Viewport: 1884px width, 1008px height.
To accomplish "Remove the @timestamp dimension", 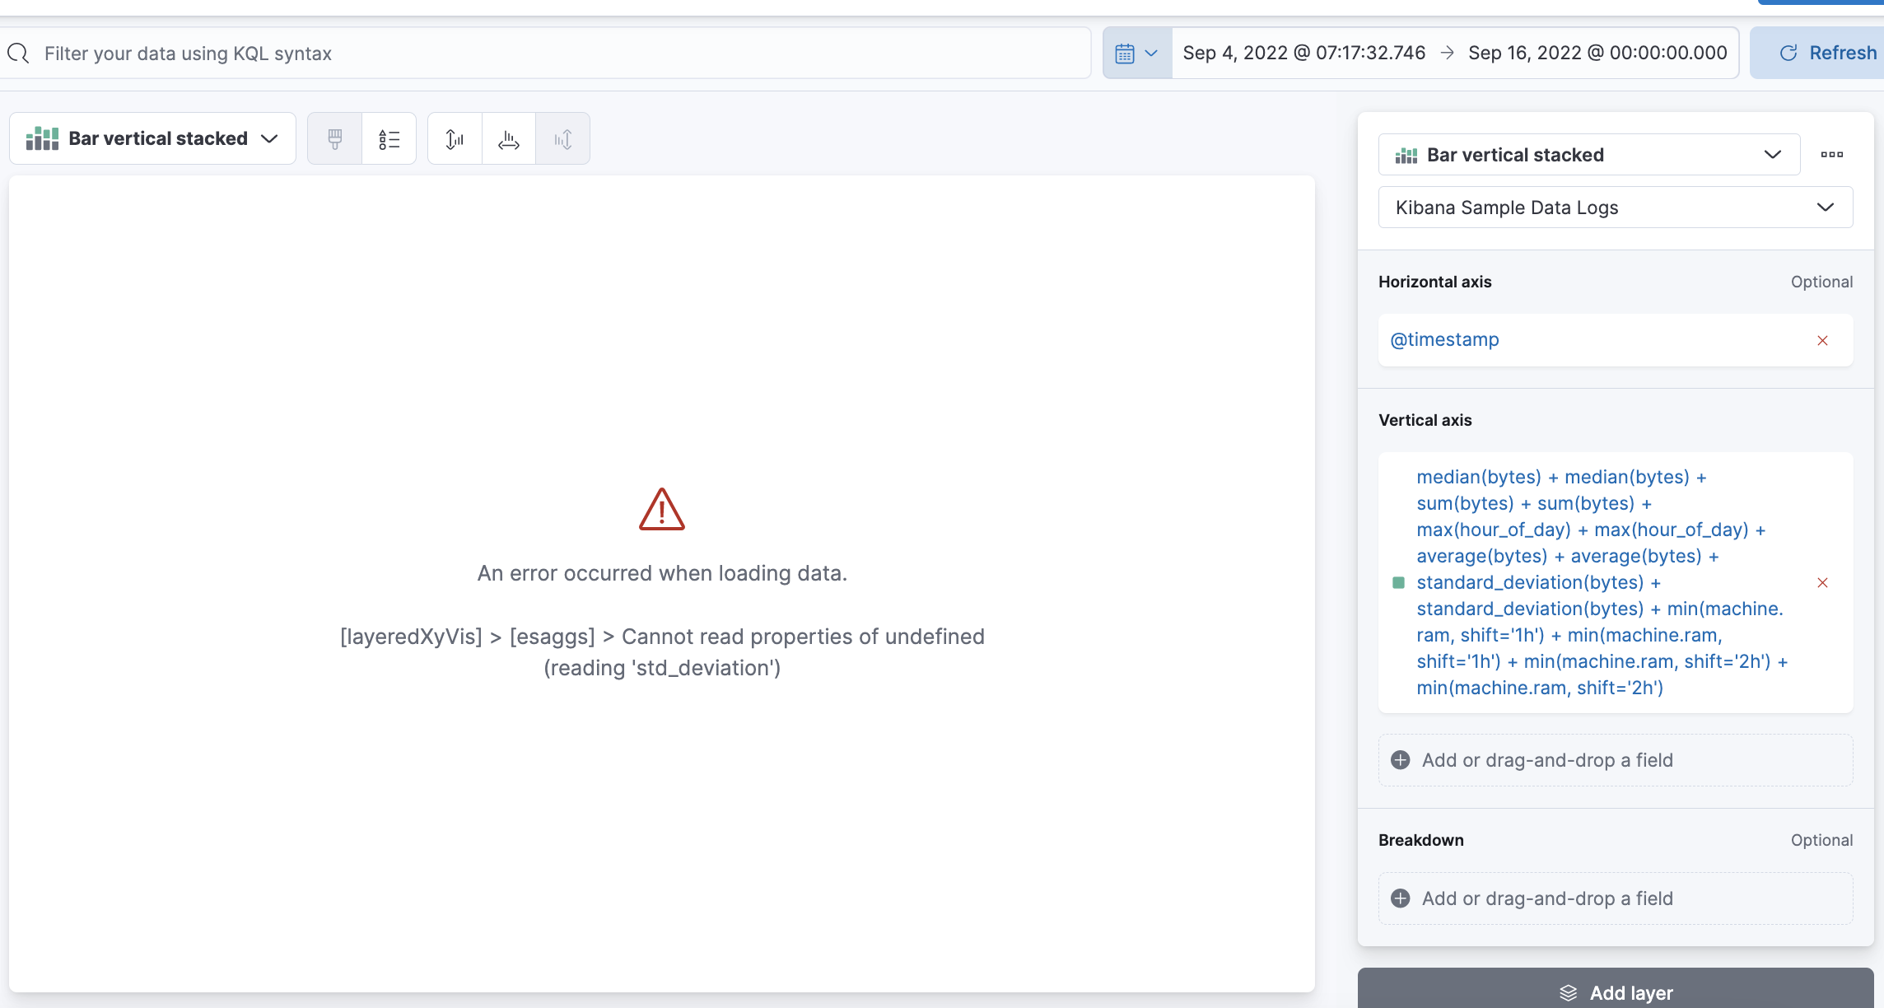I will (x=1822, y=340).
